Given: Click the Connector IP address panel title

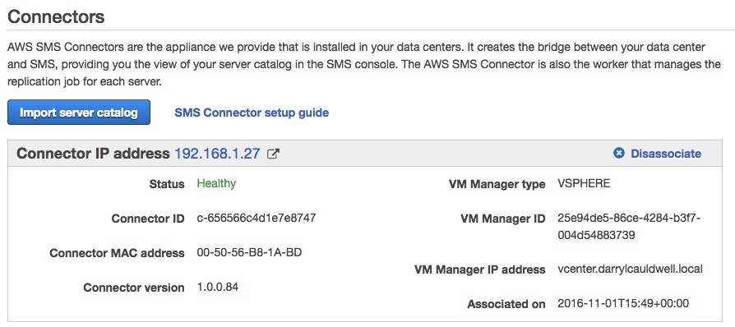Looking at the screenshot, I should tap(93, 153).
